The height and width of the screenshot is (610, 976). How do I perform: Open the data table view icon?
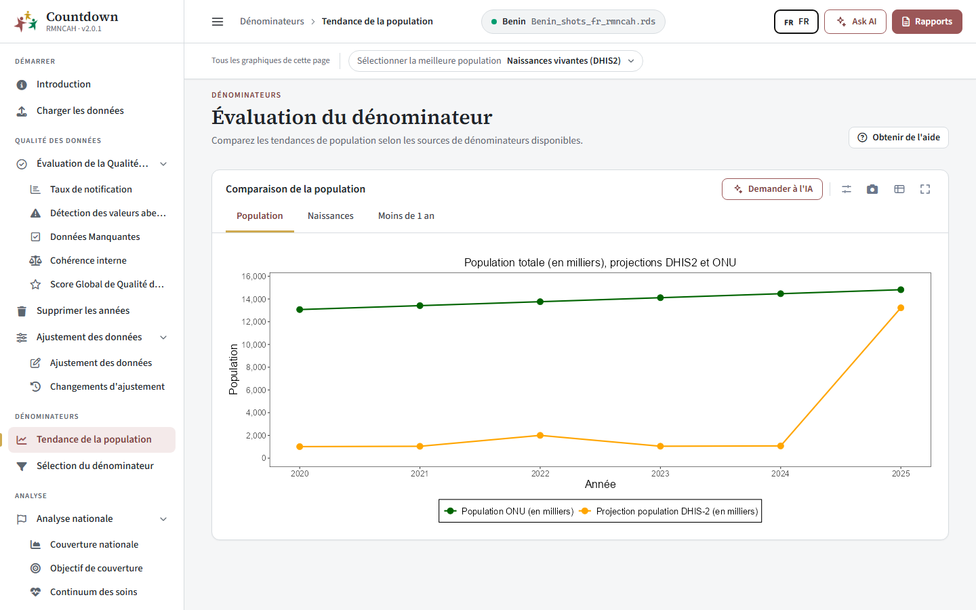899,189
